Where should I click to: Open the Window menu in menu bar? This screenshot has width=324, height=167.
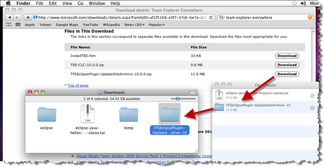coord(97,3)
